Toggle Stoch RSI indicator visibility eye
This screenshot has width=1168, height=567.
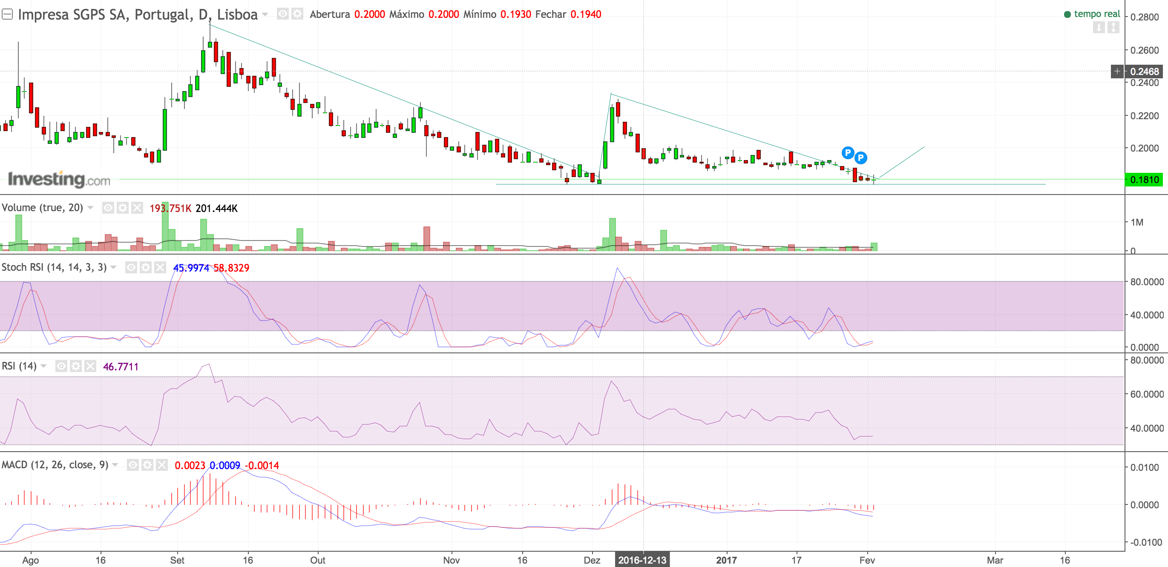point(131,267)
